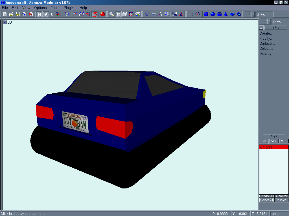The image size is (289, 216).
Task: Create a cylinder primitive from toolbar
Action: click(x=219, y=14)
